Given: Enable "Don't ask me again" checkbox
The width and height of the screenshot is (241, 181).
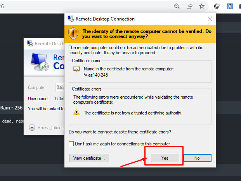Looking at the screenshot, I should (71, 144).
